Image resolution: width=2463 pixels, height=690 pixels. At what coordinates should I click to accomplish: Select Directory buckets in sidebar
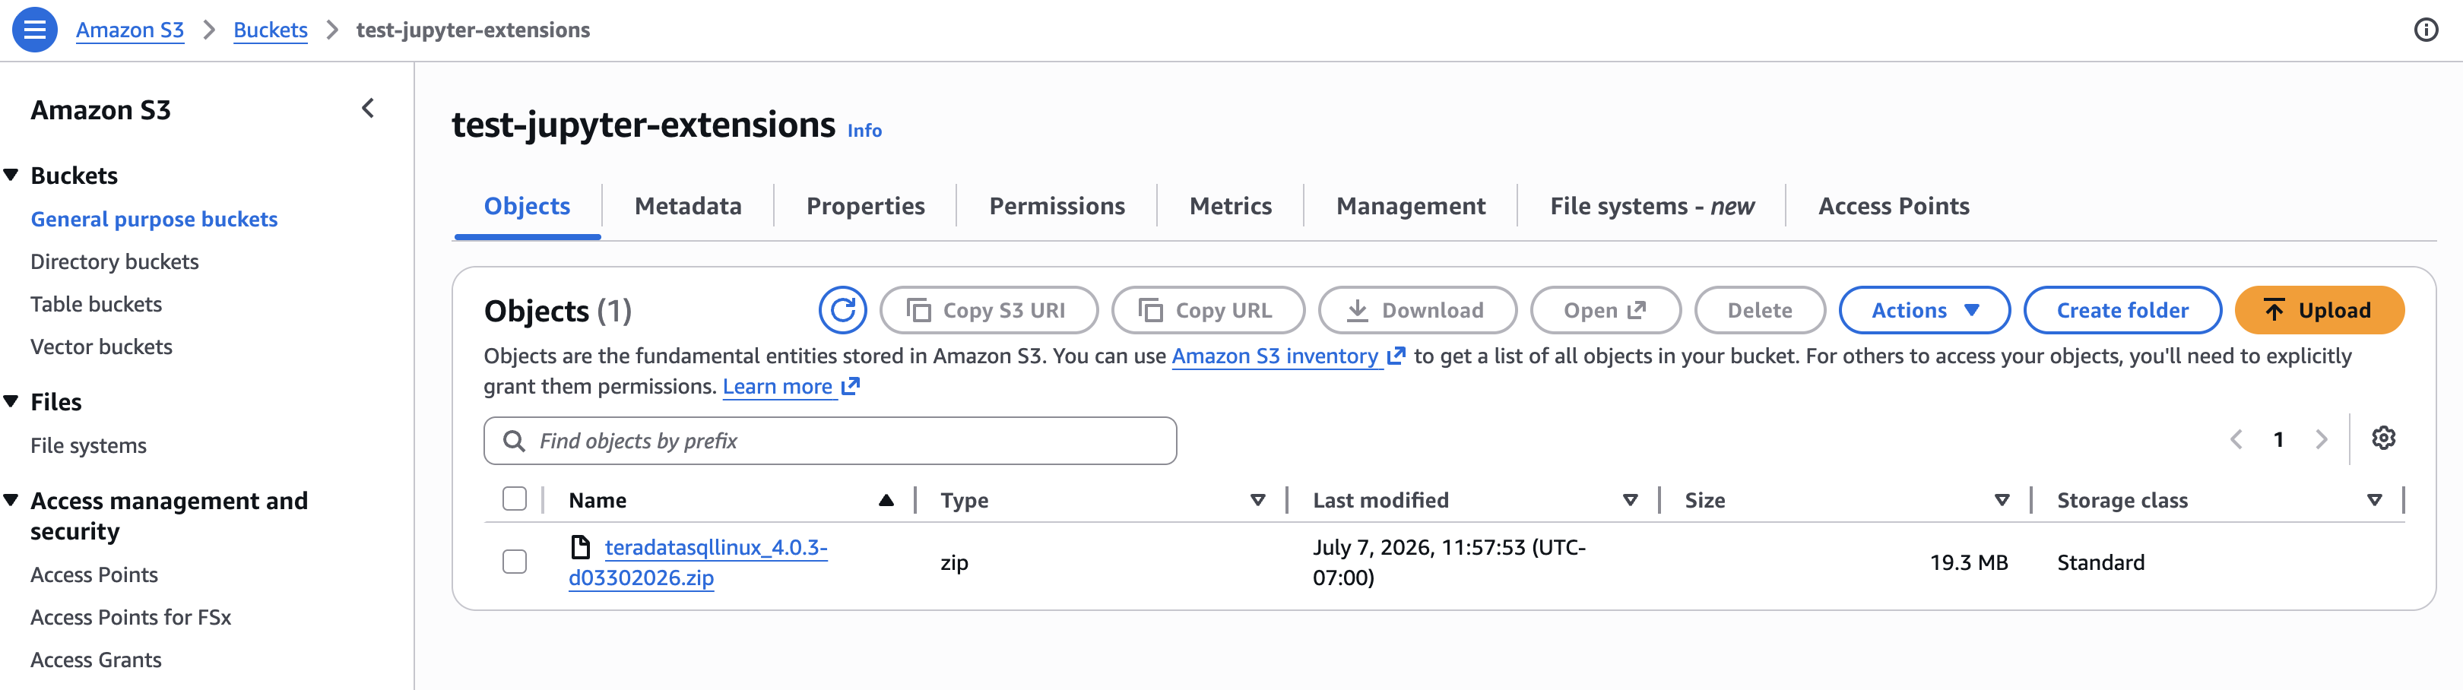click(x=115, y=261)
